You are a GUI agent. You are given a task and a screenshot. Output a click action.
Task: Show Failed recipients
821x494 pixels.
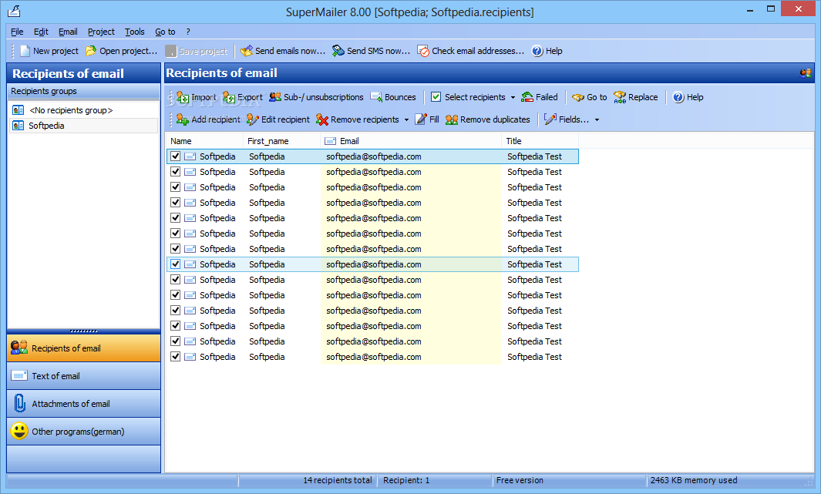[540, 97]
